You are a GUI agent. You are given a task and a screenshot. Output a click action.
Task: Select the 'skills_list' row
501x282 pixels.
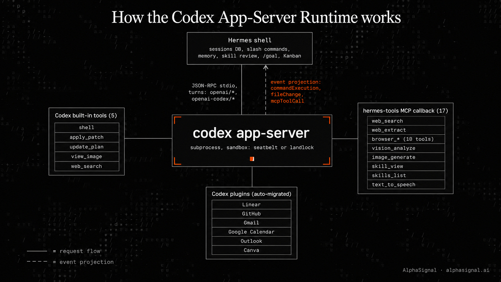(x=406, y=176)
